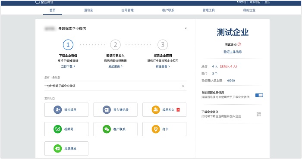The image size is (302, 159).
Task: Open the 我的企业 tab
Action: 249,10
